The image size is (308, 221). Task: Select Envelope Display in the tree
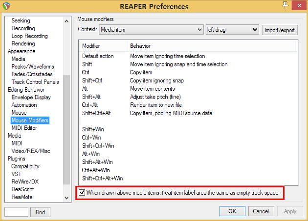[x=31, y=97]
